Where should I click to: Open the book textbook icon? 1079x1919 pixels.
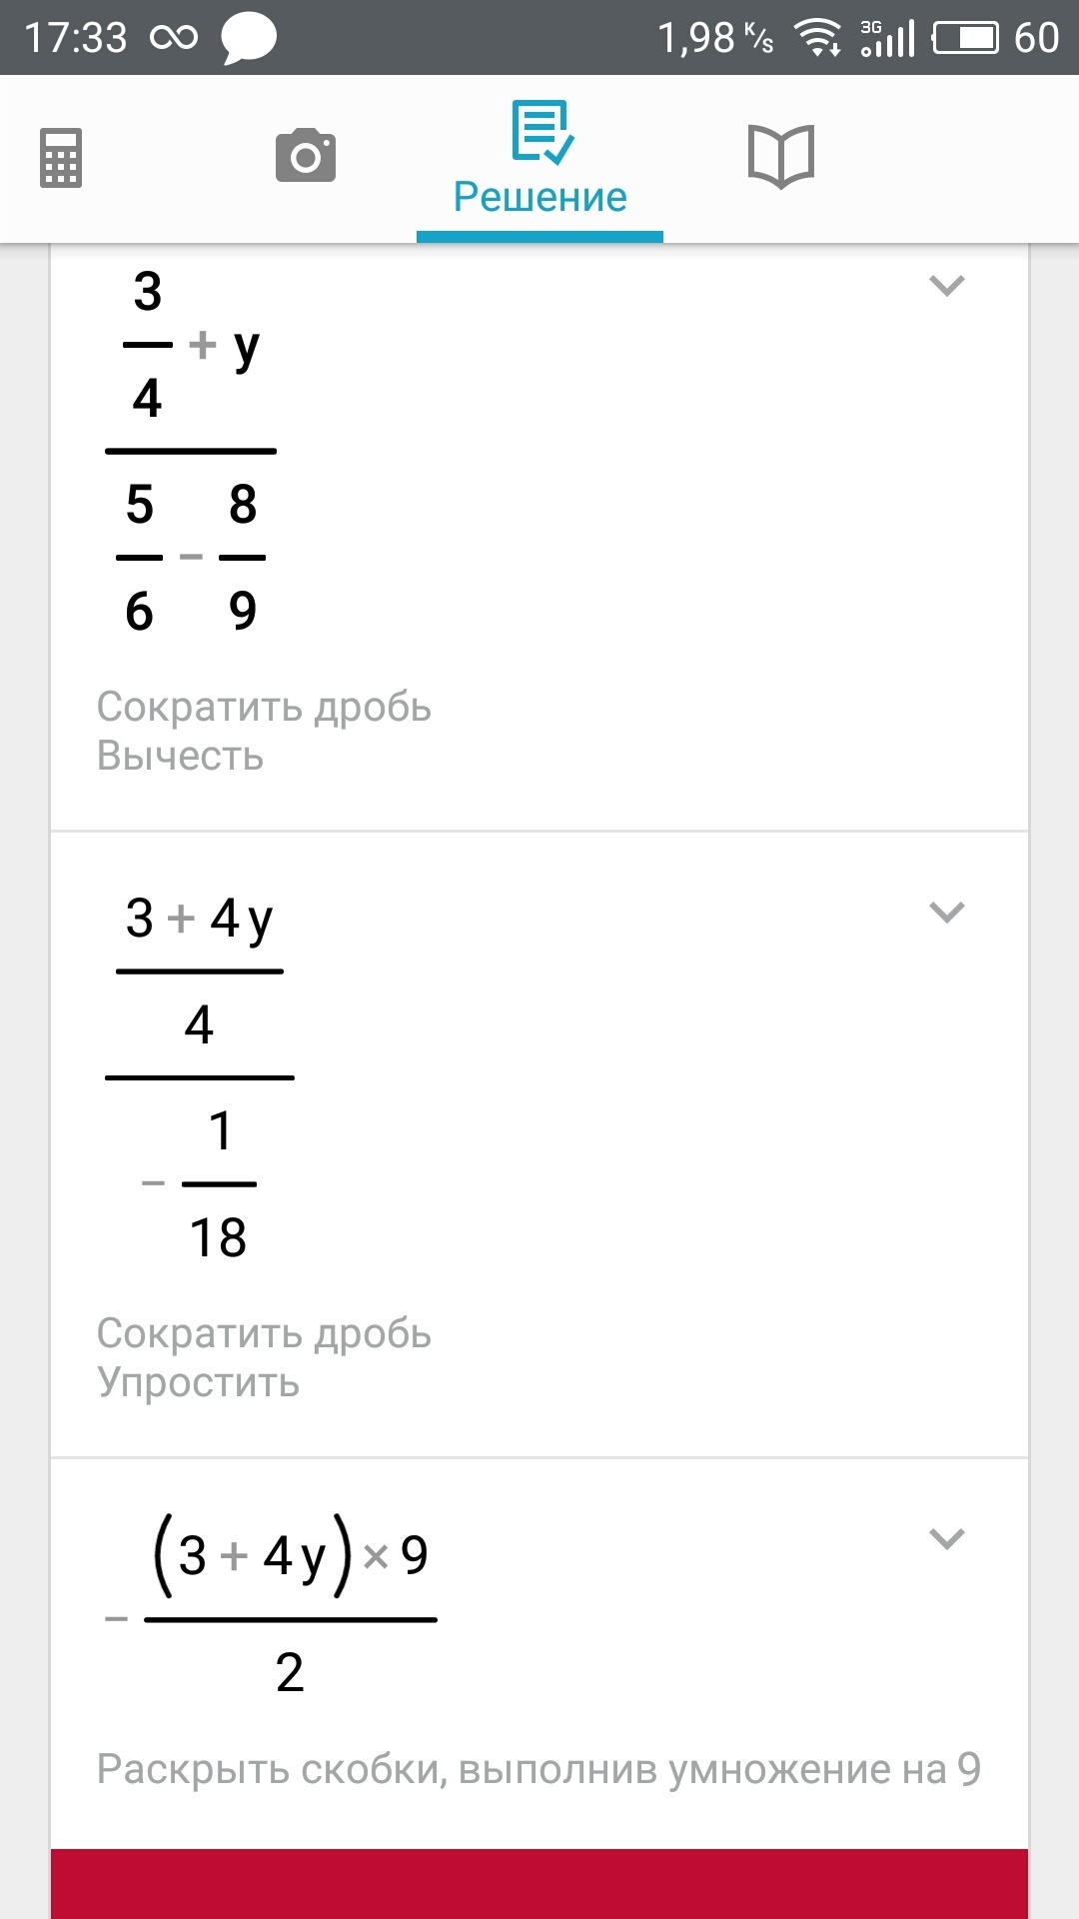(x=781, y=156)
